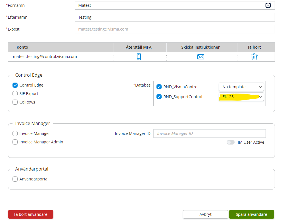
Task: Click into the Efternamn text field
Action: pyautogui.click(x=175, y=17)
